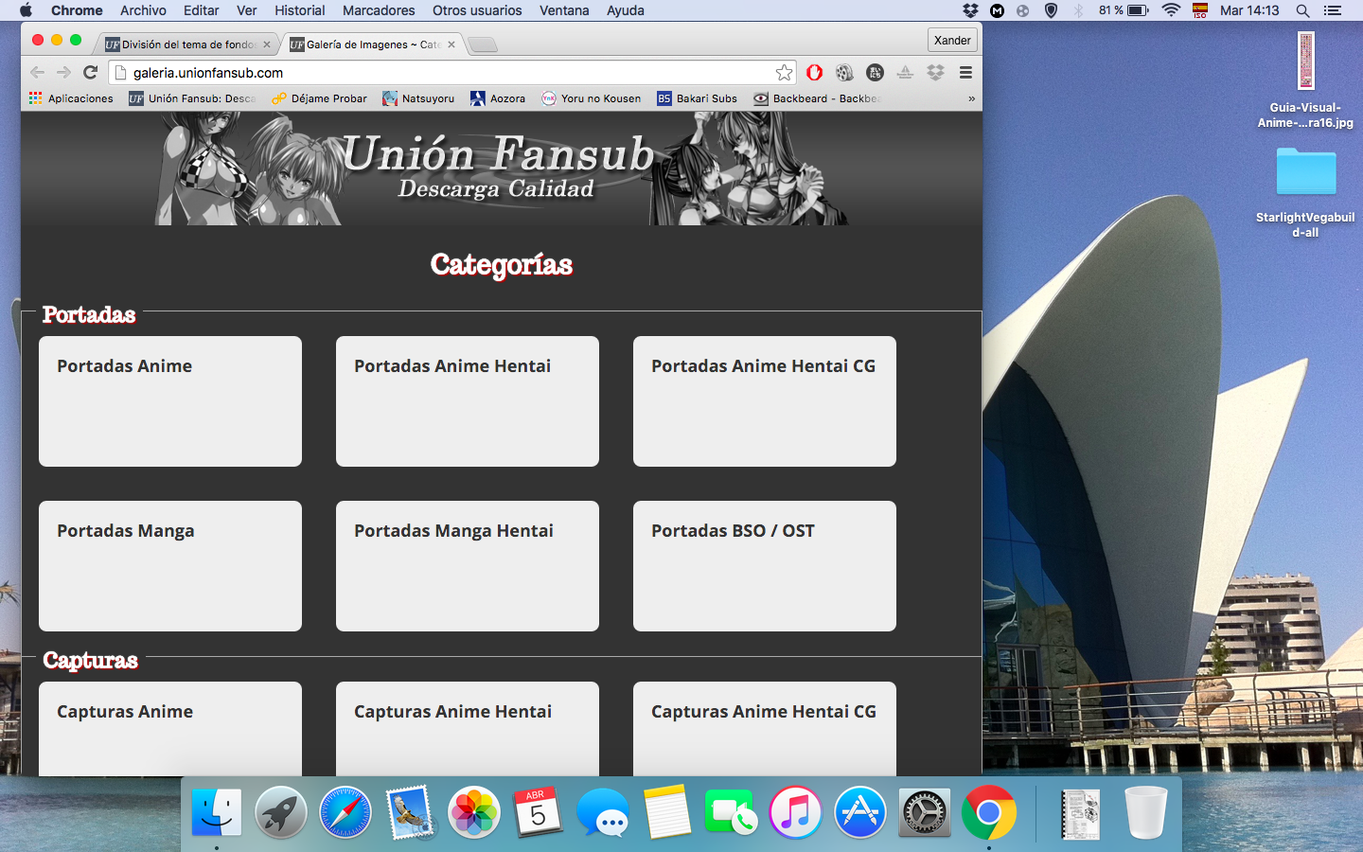1363x852 pixels.
Task: Open the Archivo menu
Action: (x=143, y=10)
